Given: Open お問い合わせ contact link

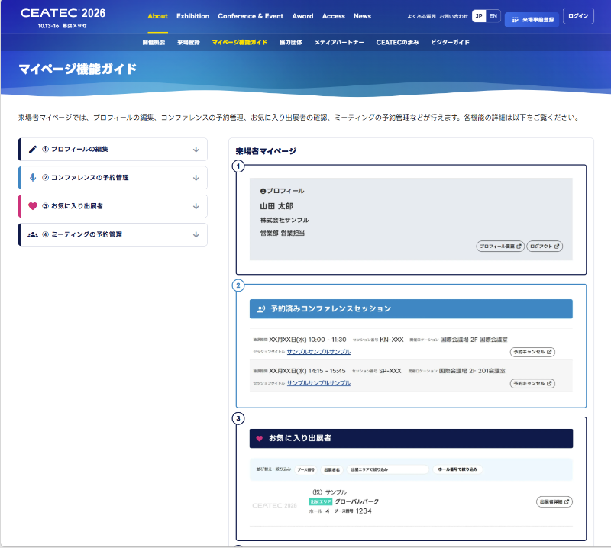Looking at the screenshot, I should pyautogui.click(x=454, y=16).
